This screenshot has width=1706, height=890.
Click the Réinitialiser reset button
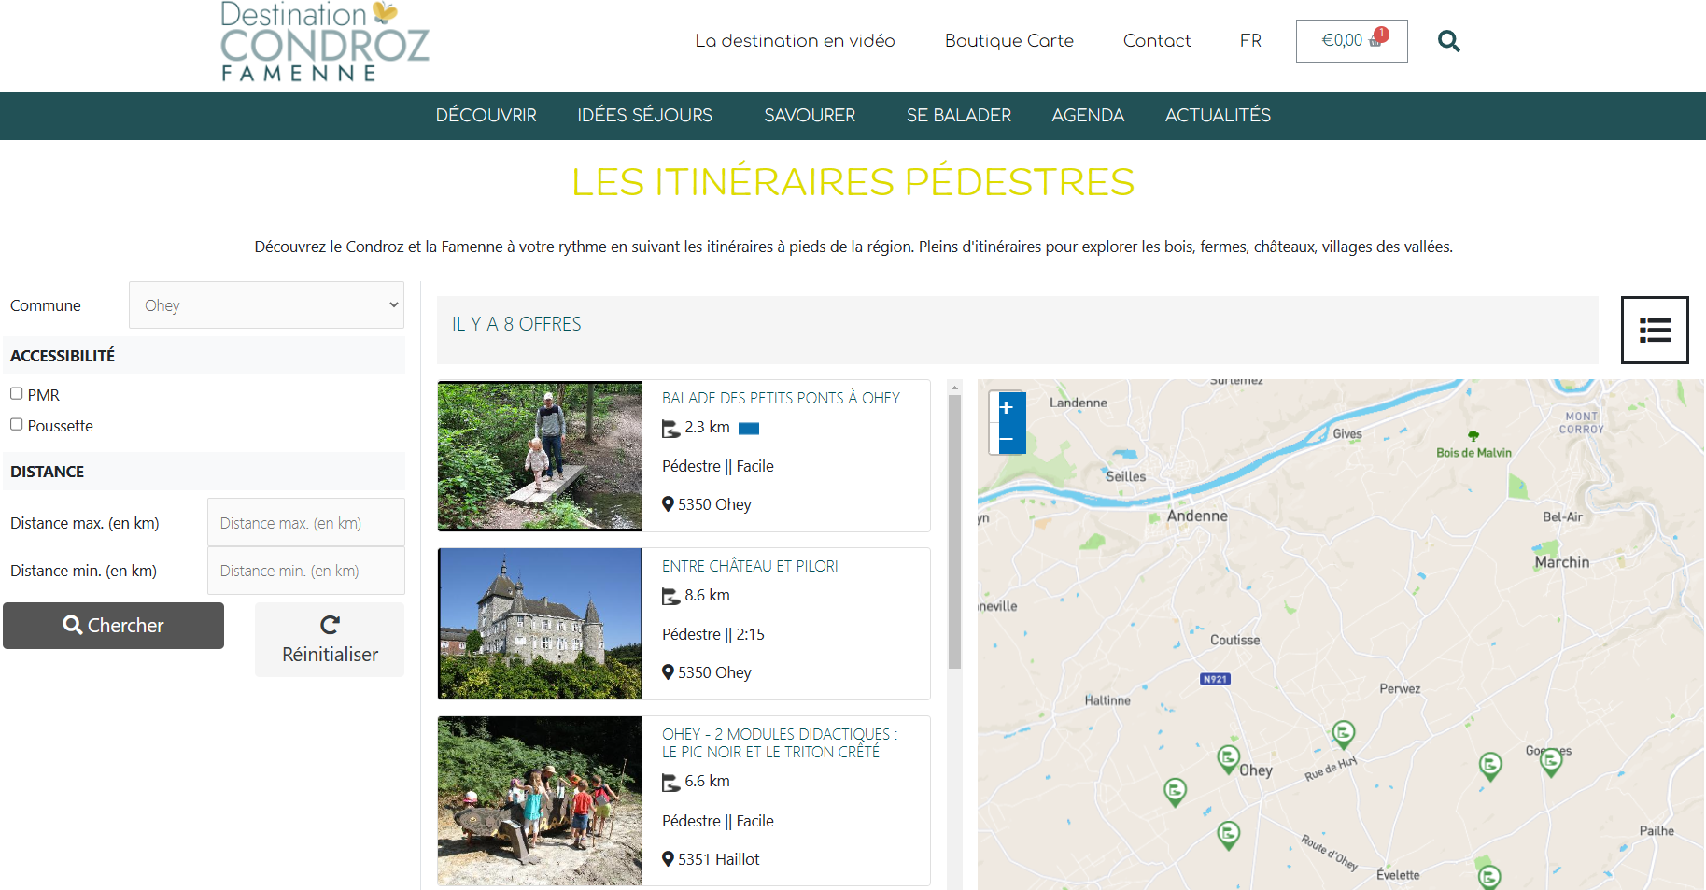point(330,640)
